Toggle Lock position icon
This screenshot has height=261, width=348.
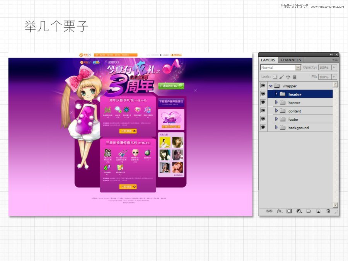click(x=288, y=77)
